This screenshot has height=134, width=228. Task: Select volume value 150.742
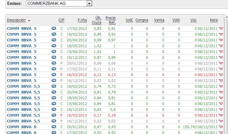[x=190, y=127]
